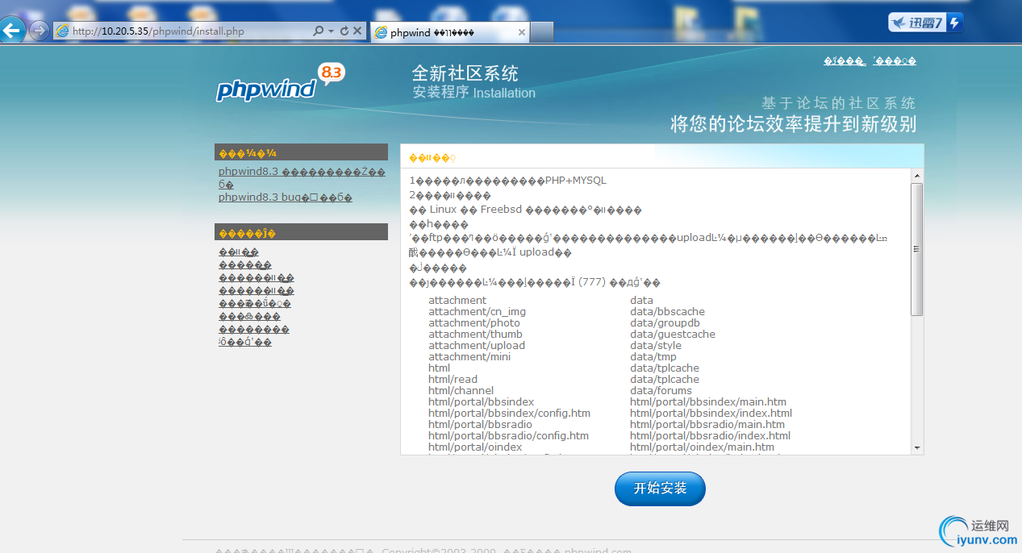Click the text 'html/portal/bbsradio/index.html'

pyautogui.click(x=710, y=436)
